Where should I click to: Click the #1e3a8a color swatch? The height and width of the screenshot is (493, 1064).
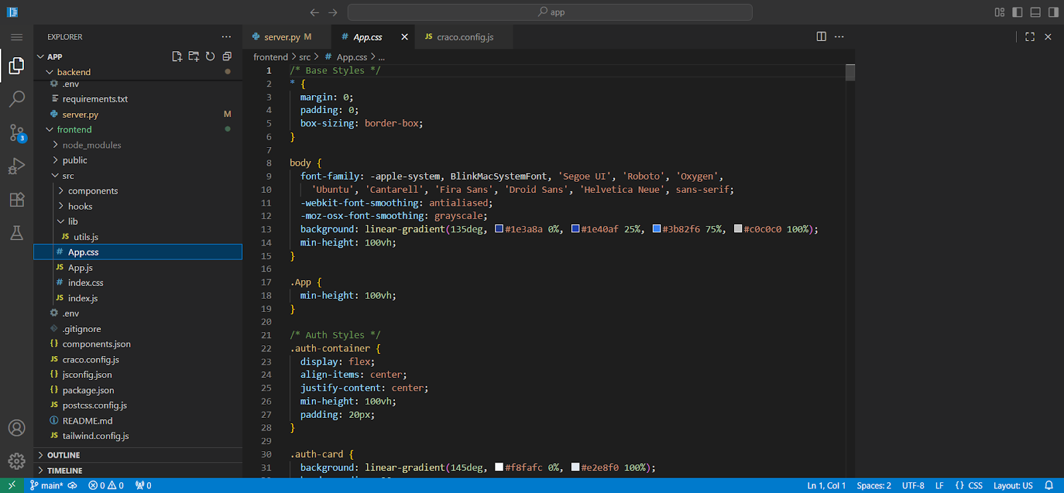499,229
